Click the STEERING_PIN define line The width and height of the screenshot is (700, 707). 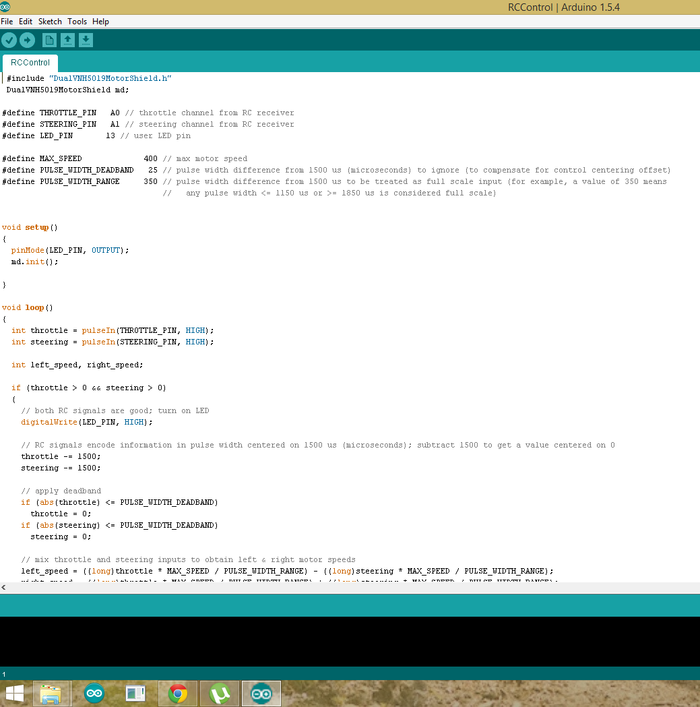point(148,124)
